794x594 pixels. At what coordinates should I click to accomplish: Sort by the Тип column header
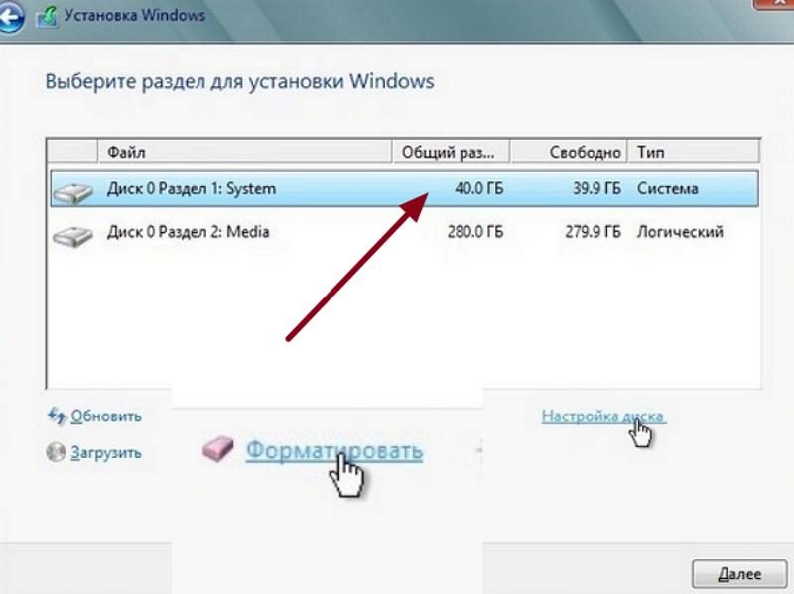coord(694,152)
